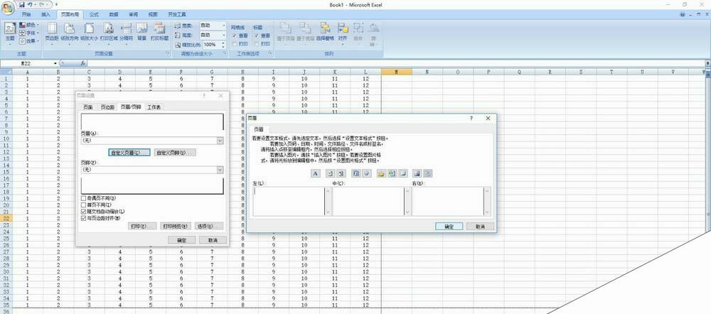The height and width of the screenshot is (314, 711).
Task: Open the 选择窗格 Selection Pane button
Action: [325, 33]
